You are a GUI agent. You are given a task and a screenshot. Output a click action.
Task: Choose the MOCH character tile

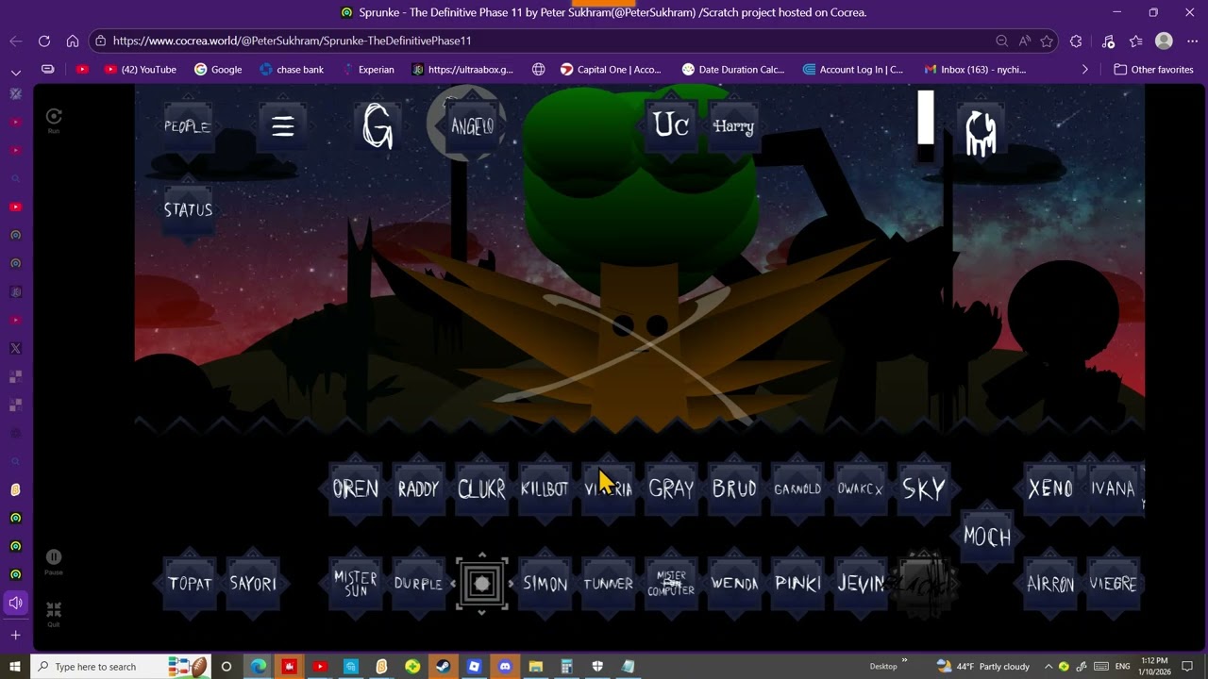pyautogui.click(x=987, y=537)
